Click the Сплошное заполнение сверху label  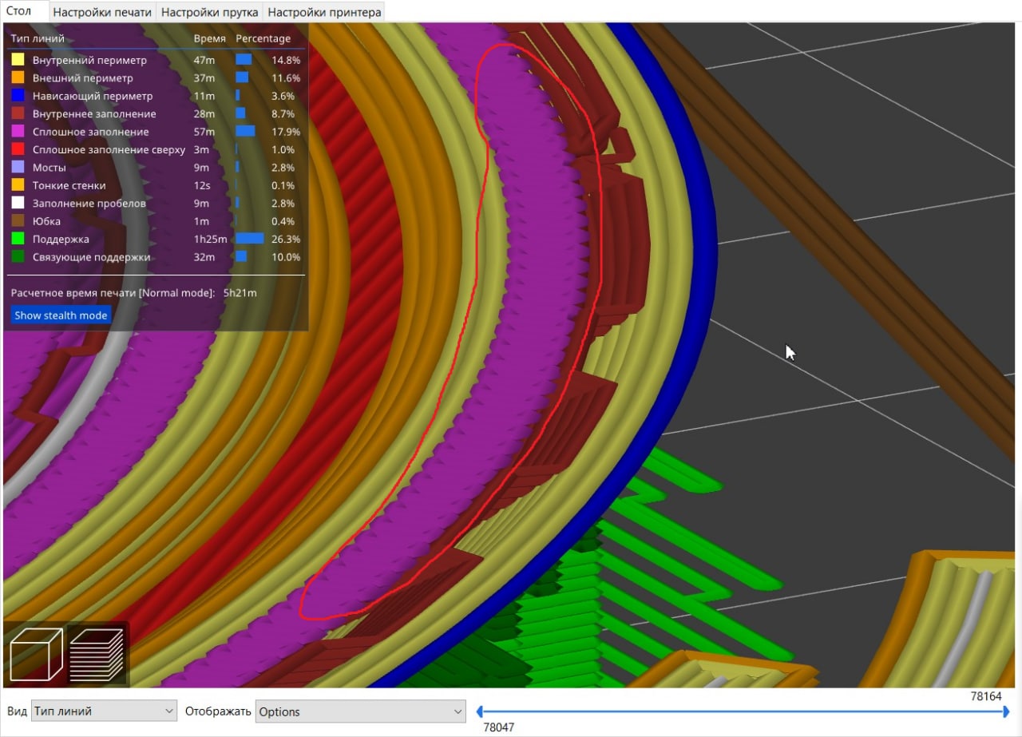tap(109, 149)
